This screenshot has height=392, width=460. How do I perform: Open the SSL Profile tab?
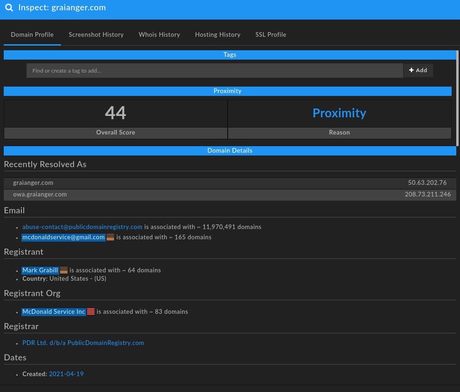[x=271, y=35]
